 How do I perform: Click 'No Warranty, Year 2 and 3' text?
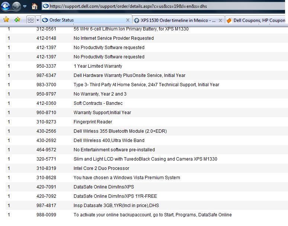pyautogui.click(x=100, y=94)
